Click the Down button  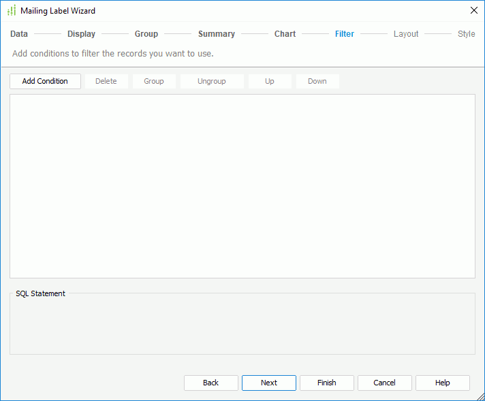coord(317,81)
